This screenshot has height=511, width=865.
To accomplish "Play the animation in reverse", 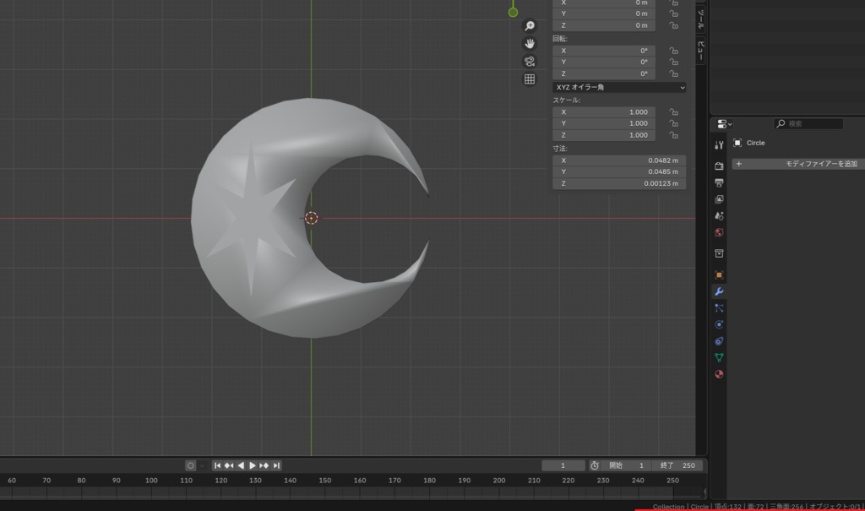I will 241,465.
